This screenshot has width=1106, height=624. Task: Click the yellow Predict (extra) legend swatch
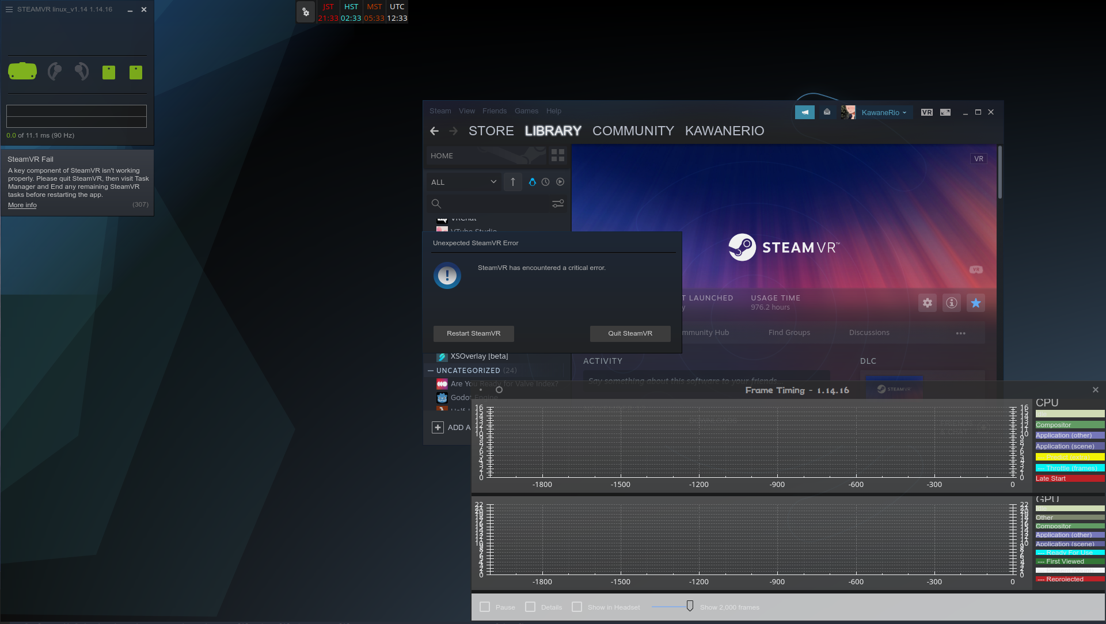tap(1070, 457)
